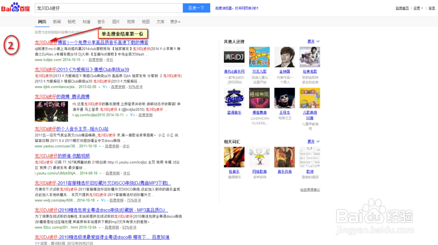Open dropdown arrow after yaotou.com result date
Screen dimensions: 438x245
pos(100,146)
